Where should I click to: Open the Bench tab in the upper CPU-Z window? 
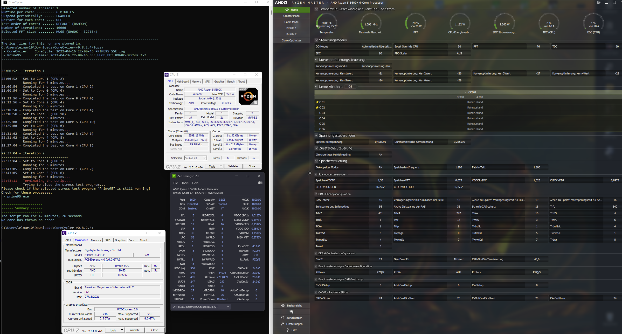tap(231, 81)
